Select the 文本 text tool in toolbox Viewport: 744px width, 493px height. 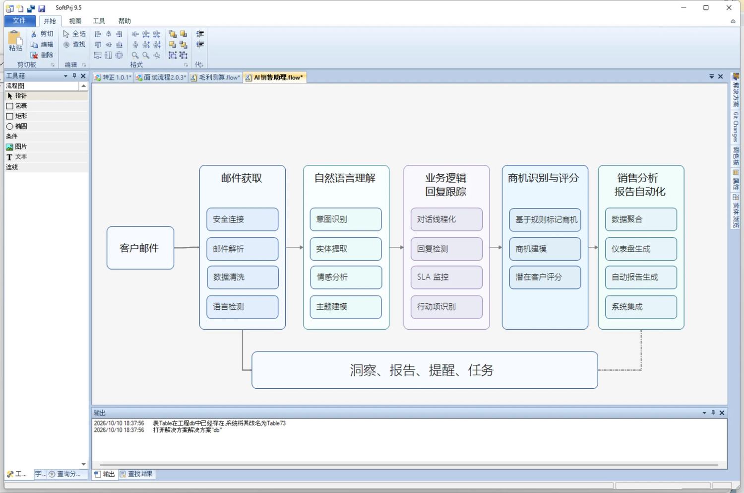pyautogui.click(x=46, y=157)
